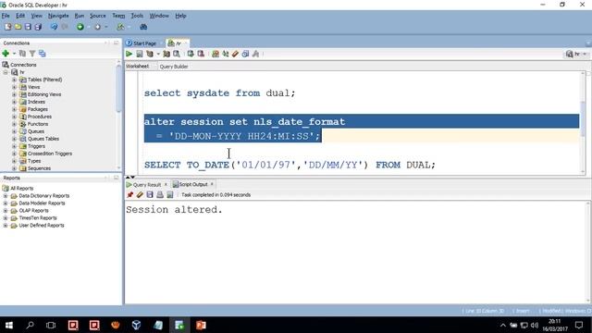Click the Commit icon in worksheet toolbar
592x333 pixels.
click(191, 54)
